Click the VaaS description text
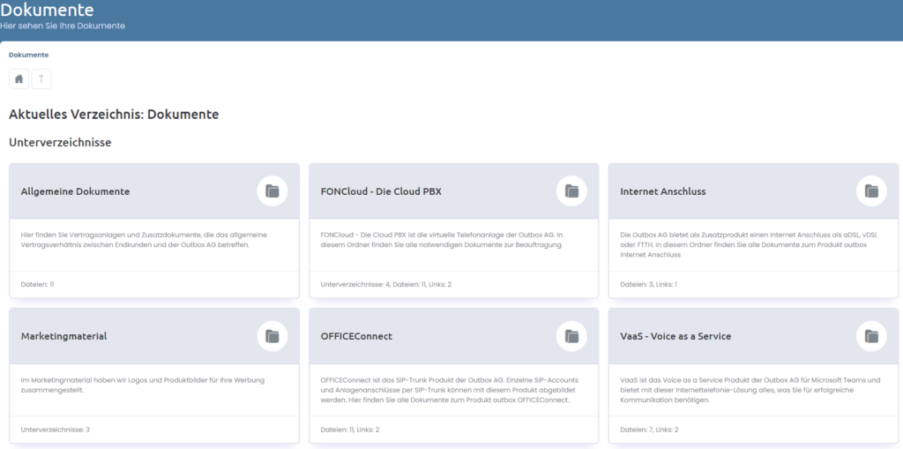903x449 pixels. pos(750,390)
